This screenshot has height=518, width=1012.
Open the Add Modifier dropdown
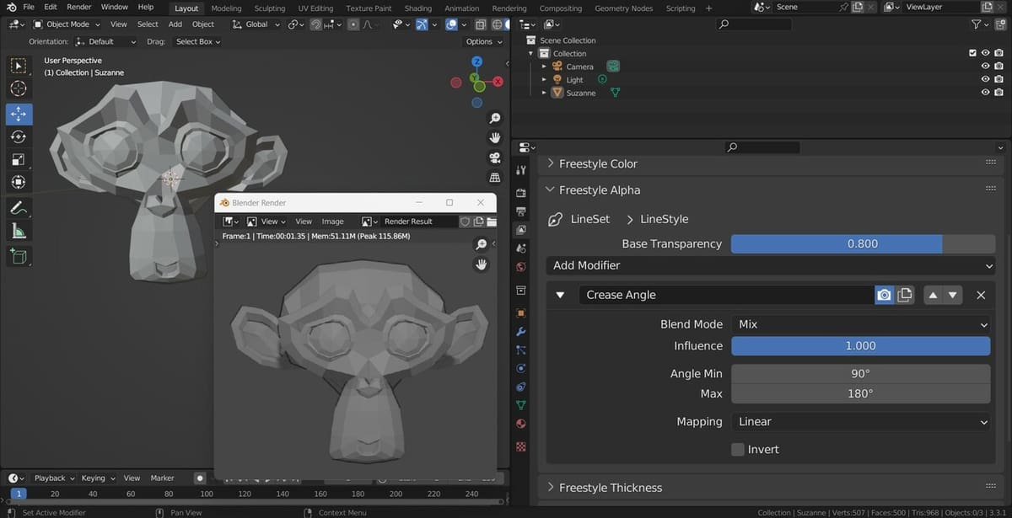pos(771,265)
